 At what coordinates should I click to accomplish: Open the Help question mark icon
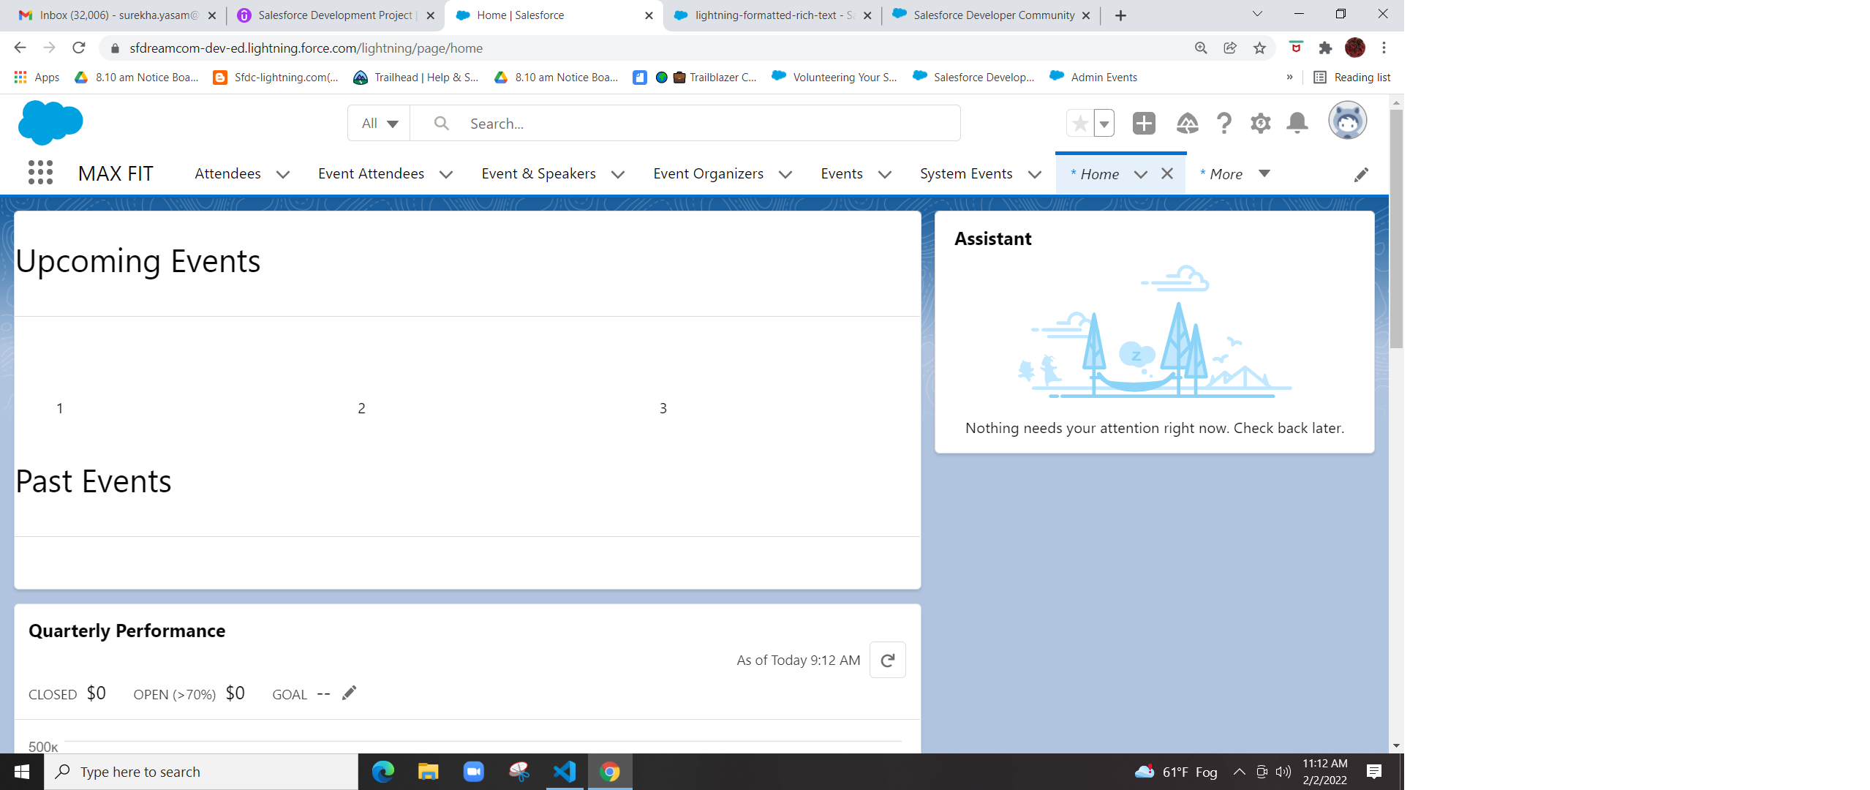pyautogui.click(x=1224, y=123)
